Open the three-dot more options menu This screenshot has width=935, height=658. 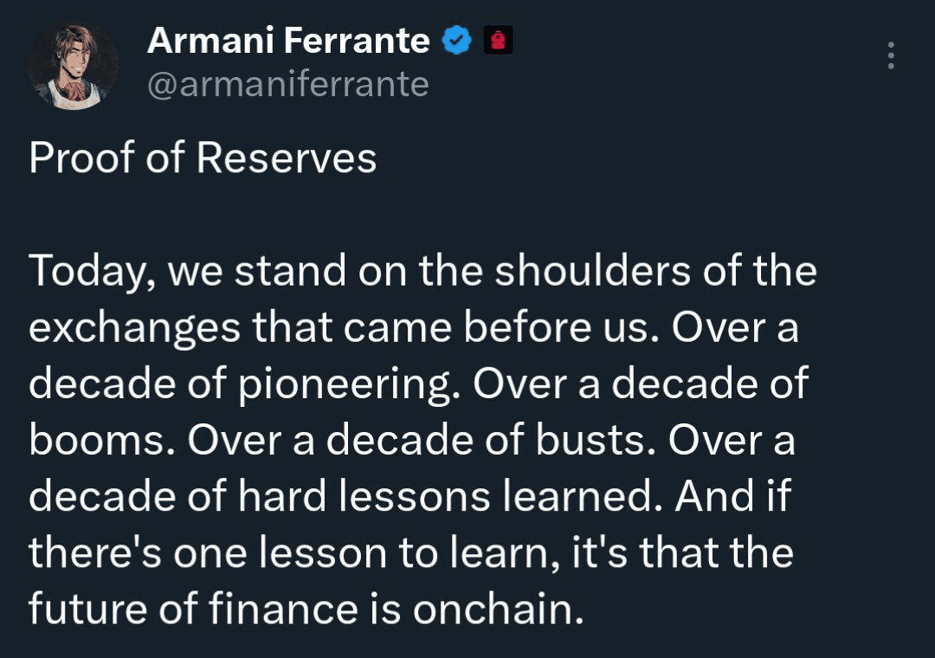click(x=891, y=55)
